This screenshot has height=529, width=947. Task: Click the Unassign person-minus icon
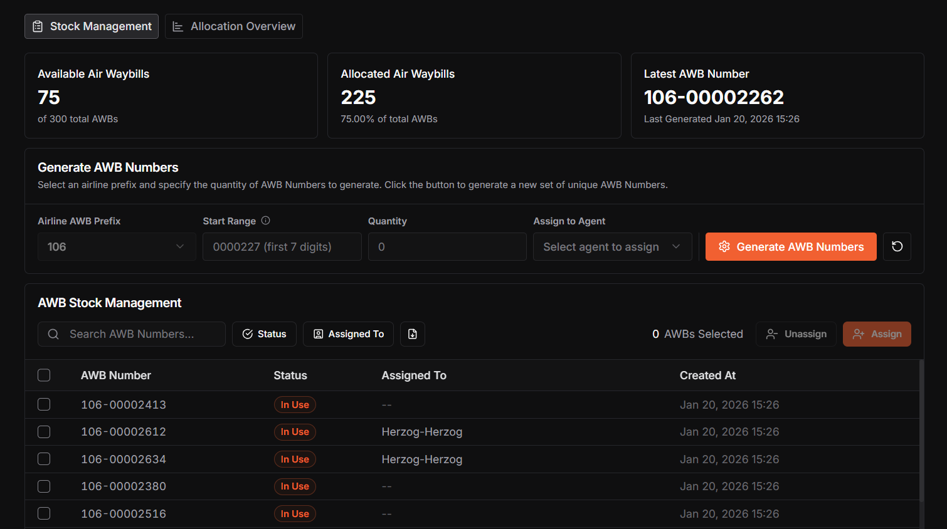coord(771,334)
